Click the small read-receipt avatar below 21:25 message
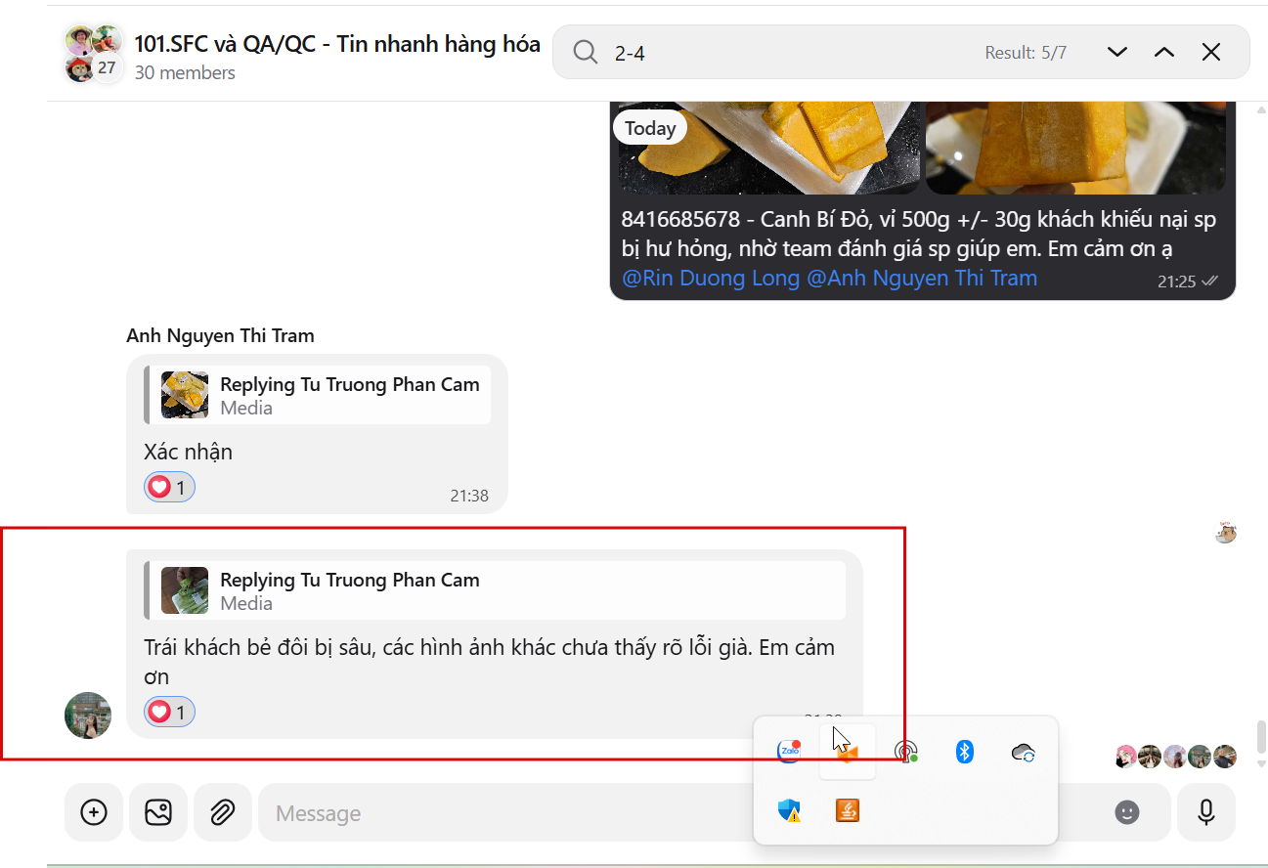The image size is (1268, 868). coord(1226,533)
